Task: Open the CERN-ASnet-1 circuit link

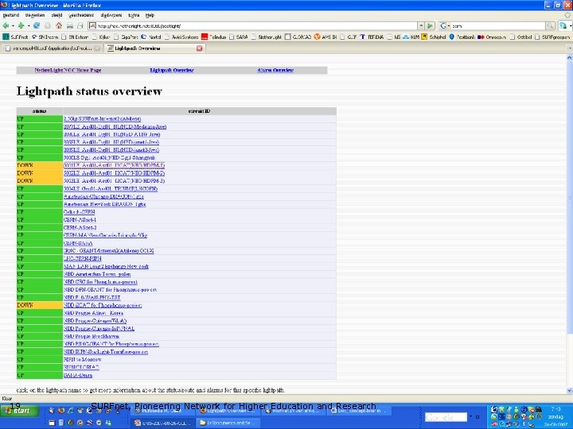Action: pyautogui.click(x=80, y=220)
